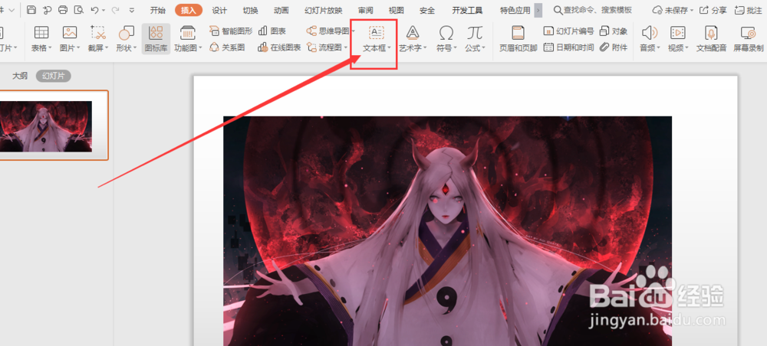The image size is (767, 346).
Task: Click the 文档配音 document narration icon
Action: 711,33
